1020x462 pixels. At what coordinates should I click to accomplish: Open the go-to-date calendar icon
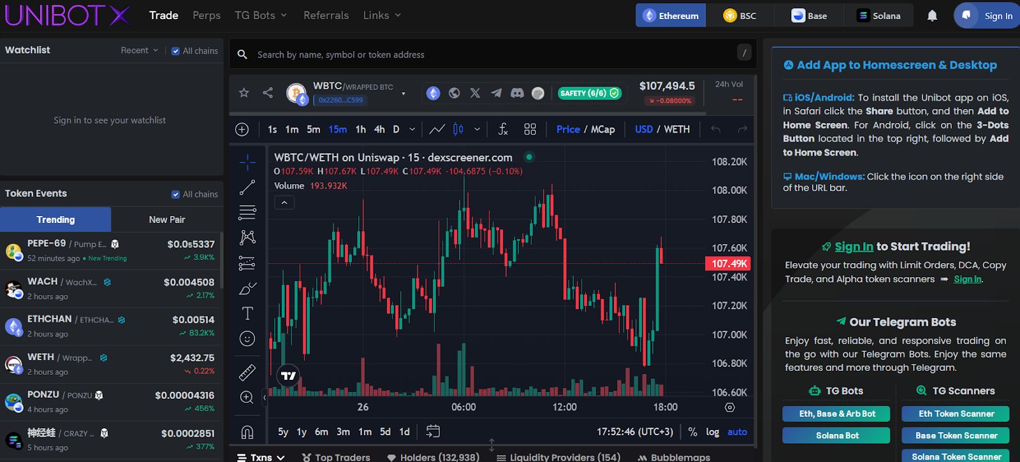[433, 431]
